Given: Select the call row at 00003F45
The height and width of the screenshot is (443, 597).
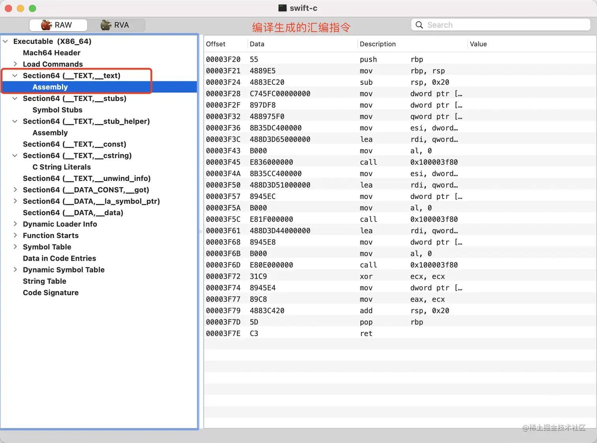Looking at the screenshot, I should pos(400,162).
